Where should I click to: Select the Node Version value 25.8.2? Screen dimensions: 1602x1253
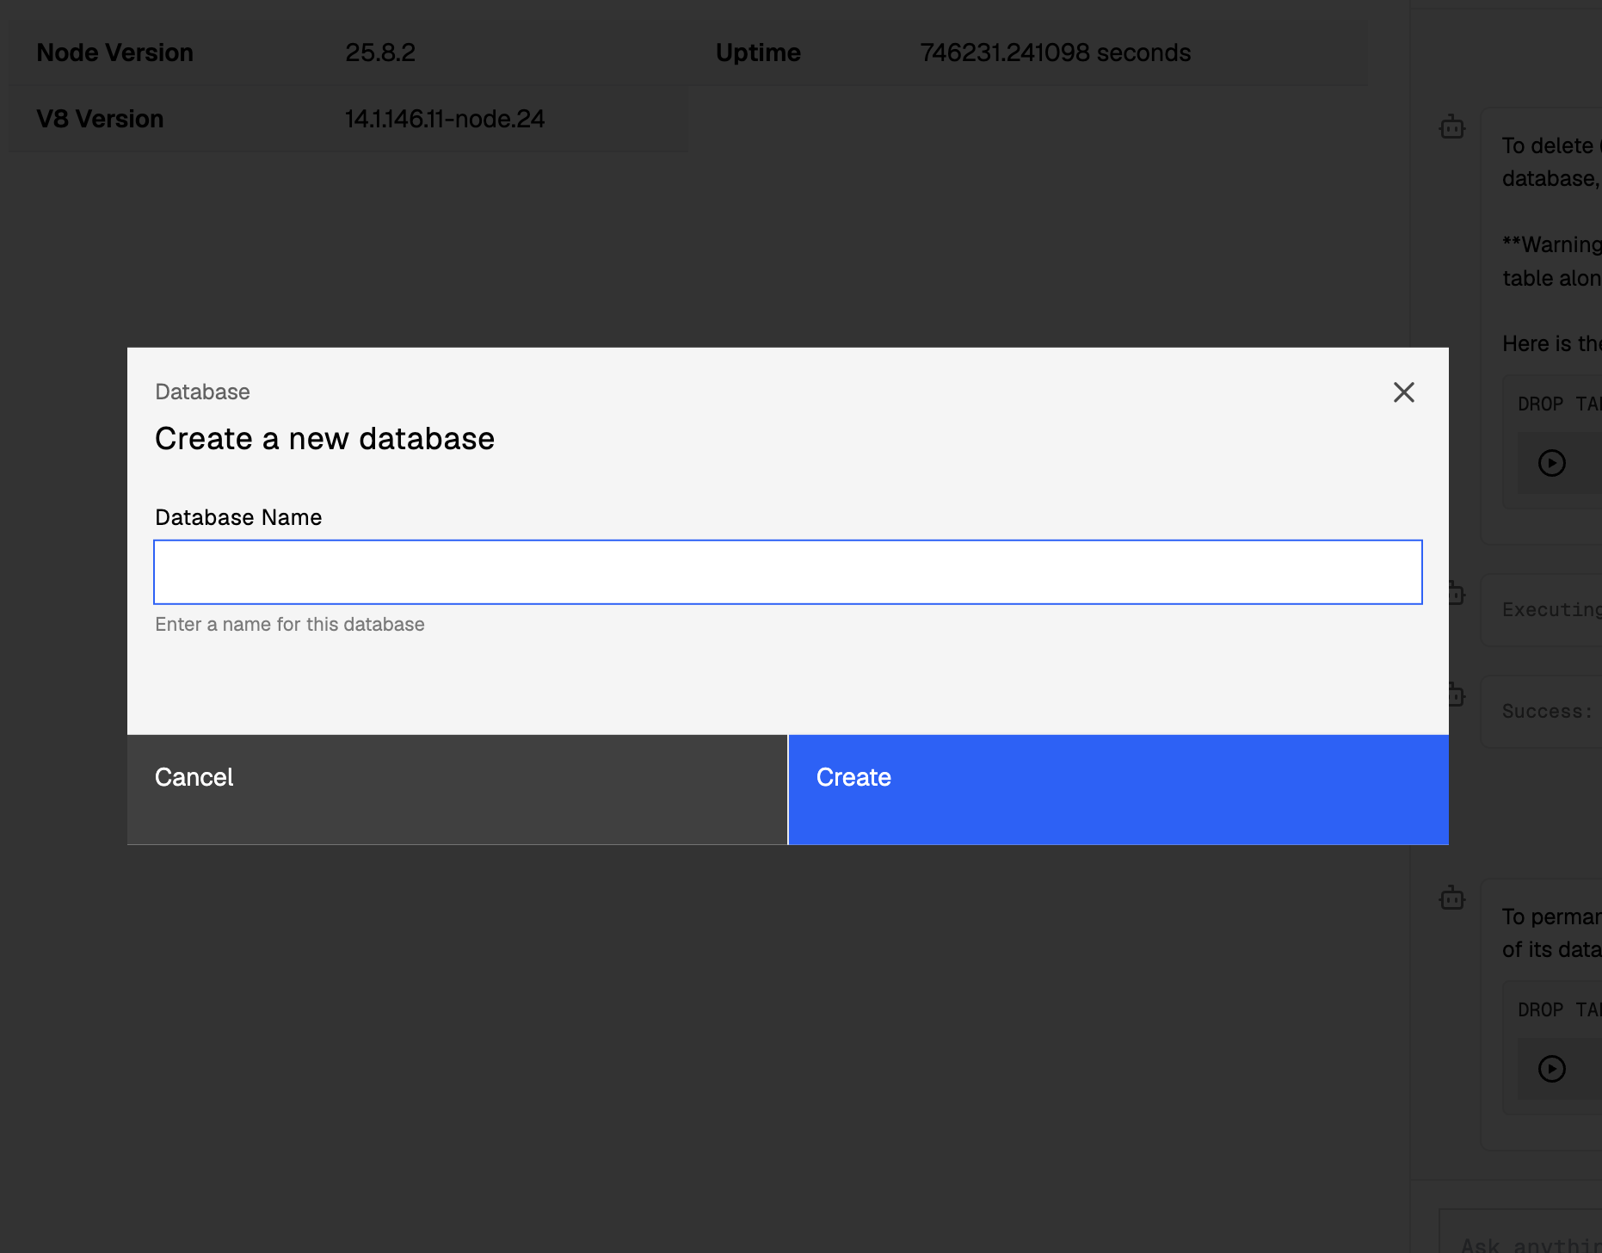[x=380, y=52]
